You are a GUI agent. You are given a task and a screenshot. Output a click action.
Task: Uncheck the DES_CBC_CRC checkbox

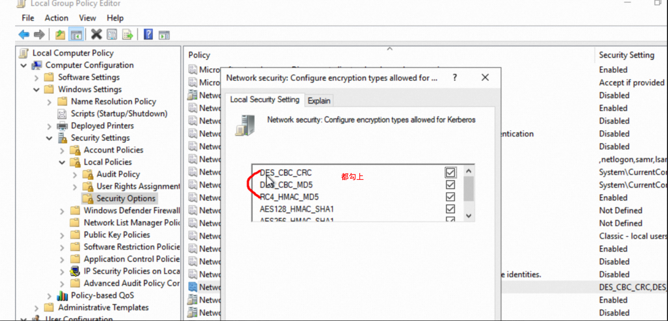pos(450,172)
